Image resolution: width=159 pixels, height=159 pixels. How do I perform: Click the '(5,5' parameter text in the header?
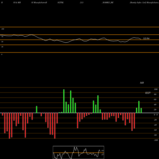pyautogui.click(x=82, y=3)
